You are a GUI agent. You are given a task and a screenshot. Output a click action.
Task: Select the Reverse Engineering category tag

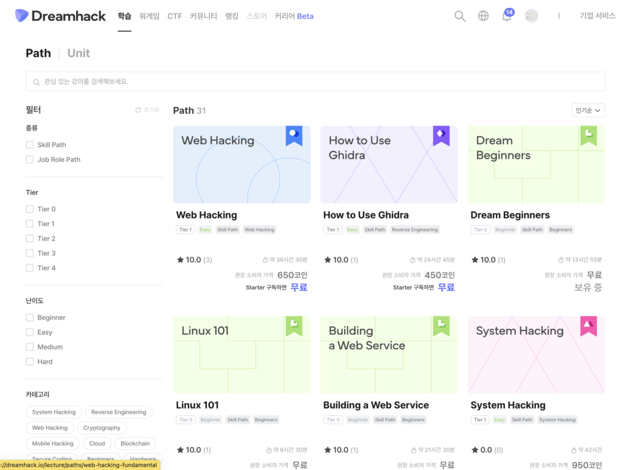point(119,412)
